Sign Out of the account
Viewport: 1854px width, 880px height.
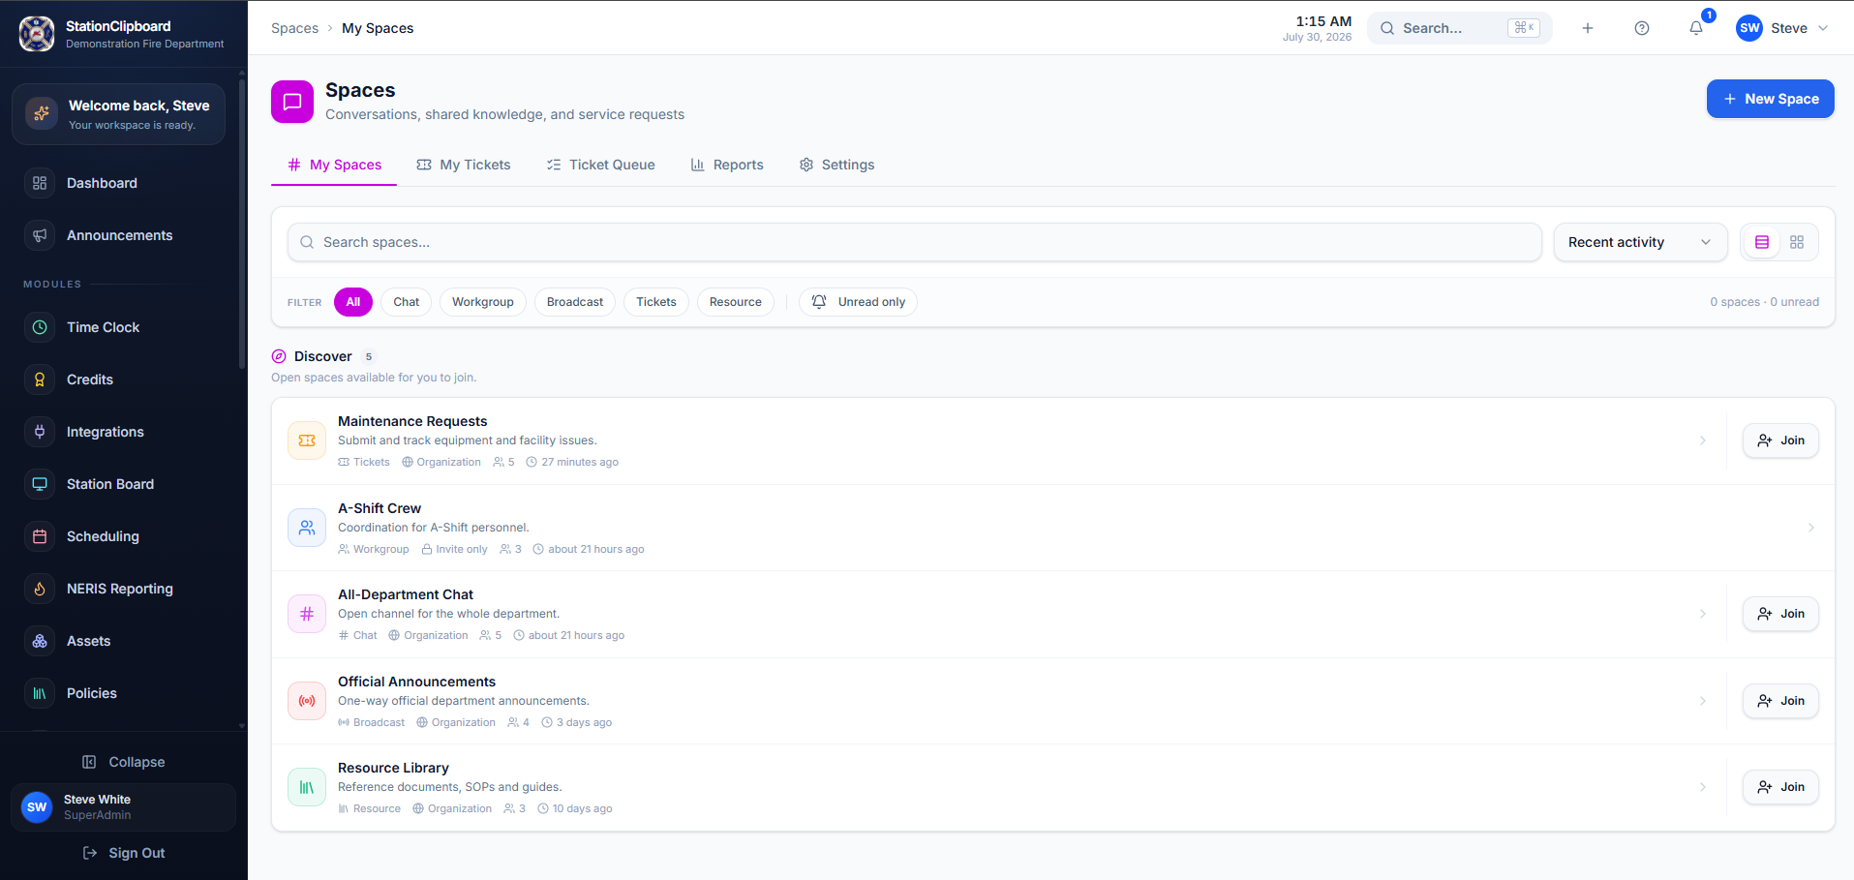(x=123, y=853)
